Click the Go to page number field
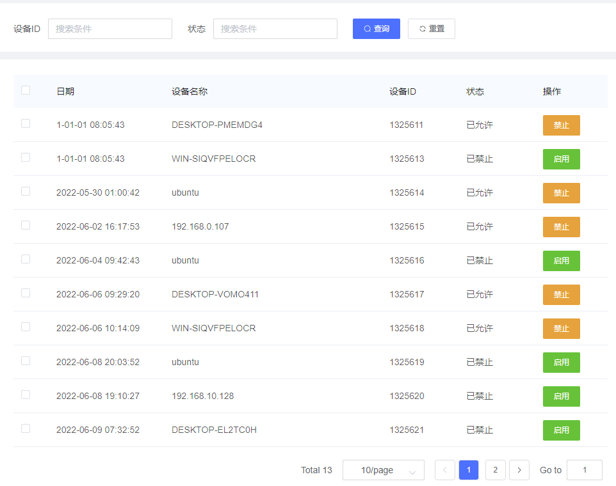Viewport: 616px width, 486px height. (x=585, y=470)
